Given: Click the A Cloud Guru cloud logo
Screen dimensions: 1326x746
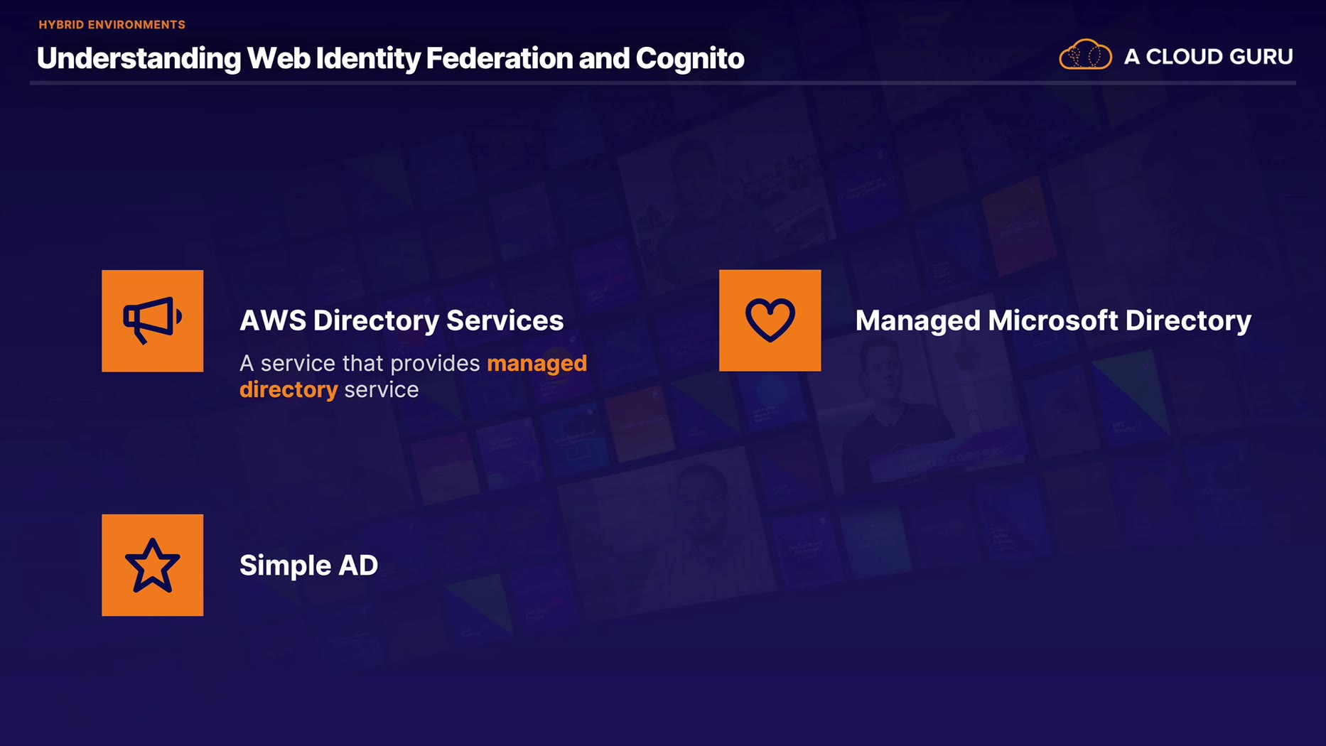Looking at the screenshot, I should click(x=1085, y=55).
